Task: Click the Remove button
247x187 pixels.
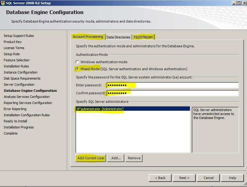Action: (x=134, y=158)
